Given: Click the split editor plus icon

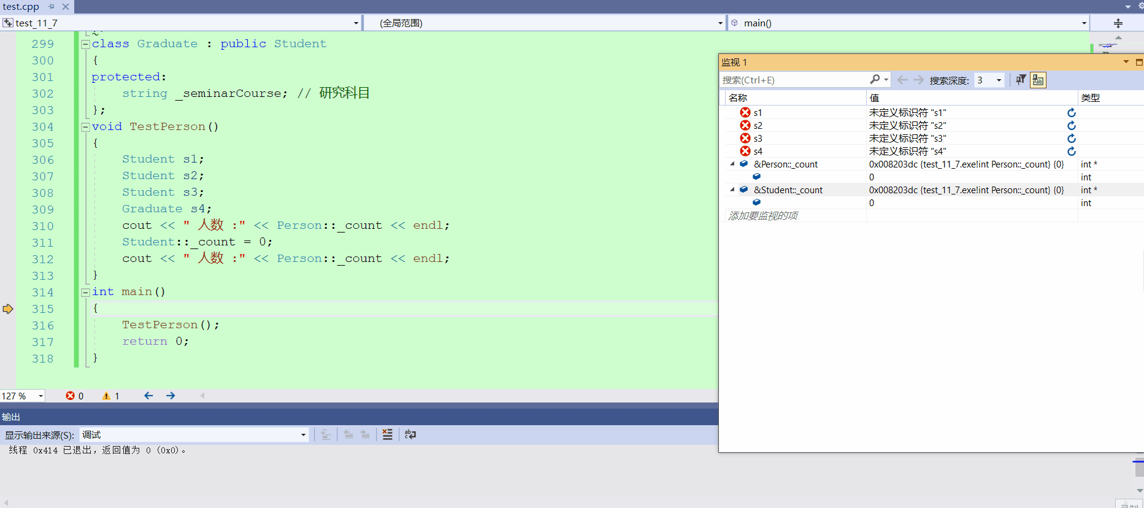Looking at the screenshot, I should [x=1118, y=23].
